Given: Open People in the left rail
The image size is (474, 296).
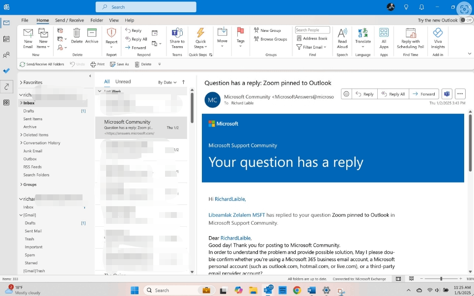Looking at the screenshot, I should (x=6, y=54).
